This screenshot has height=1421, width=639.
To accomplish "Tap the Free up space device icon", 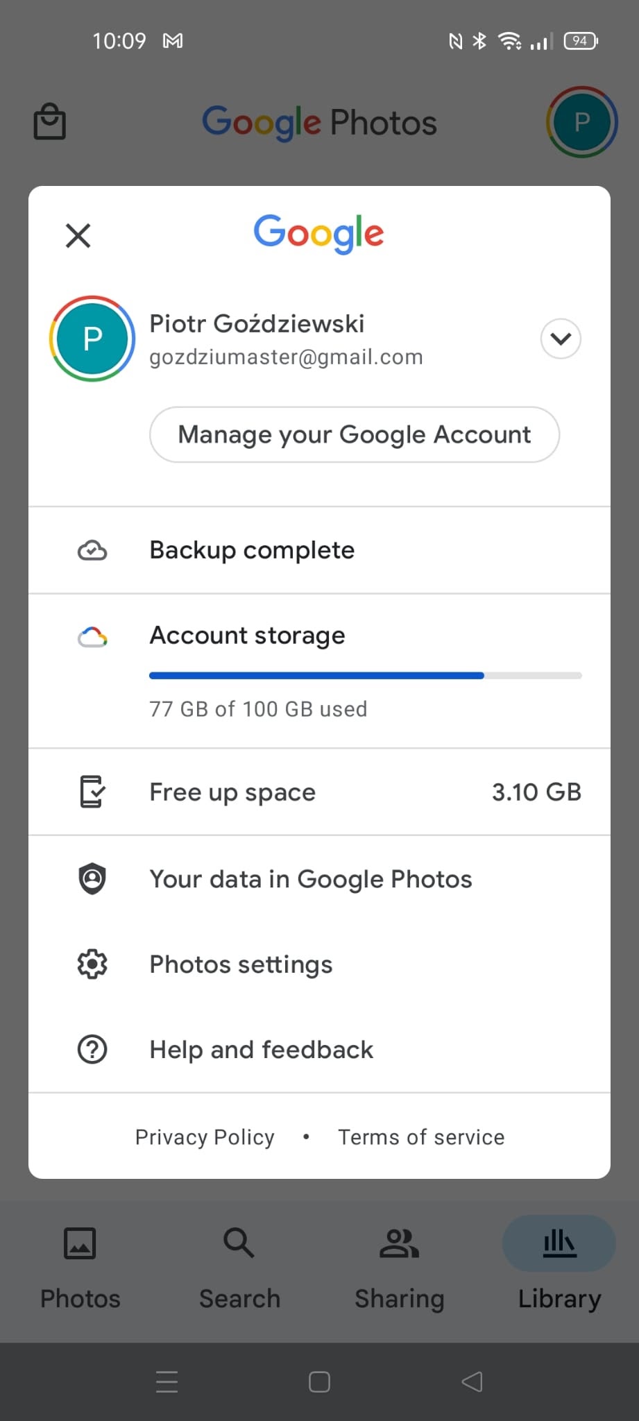I will pos(92,792).
